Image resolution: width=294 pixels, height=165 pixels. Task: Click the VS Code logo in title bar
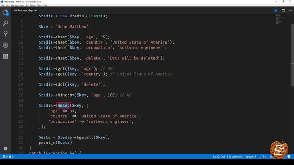tap(1, 2)
